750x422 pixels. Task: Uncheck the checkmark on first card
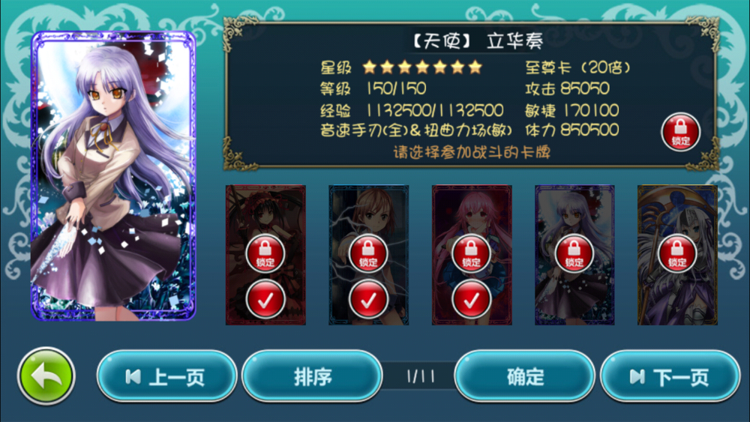point(265,300)
